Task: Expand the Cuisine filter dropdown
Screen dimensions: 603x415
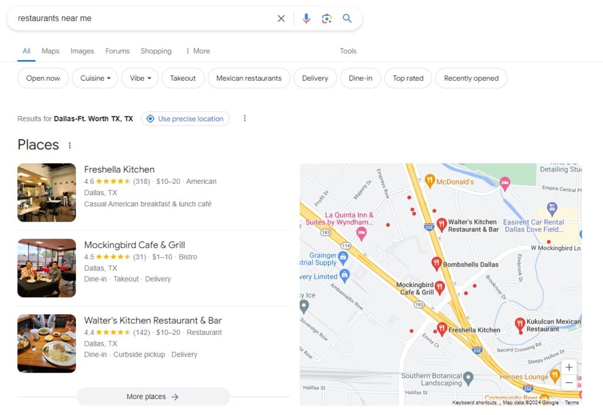Action: click(95, 78)
